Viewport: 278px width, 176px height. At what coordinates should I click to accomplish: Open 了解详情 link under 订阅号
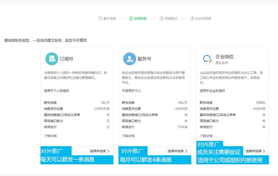[x=50, y=136]
